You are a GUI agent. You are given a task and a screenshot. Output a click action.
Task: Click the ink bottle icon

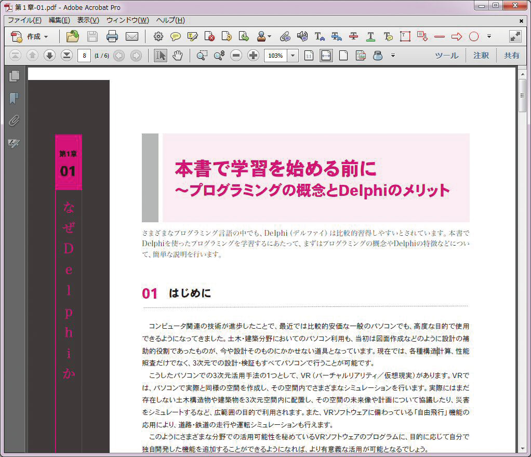[x=378, y=56]
